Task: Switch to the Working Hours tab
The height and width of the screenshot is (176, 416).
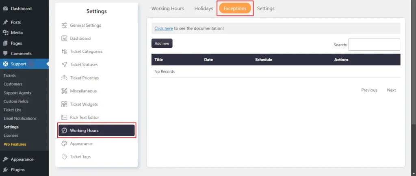Action: coord(167,9)
